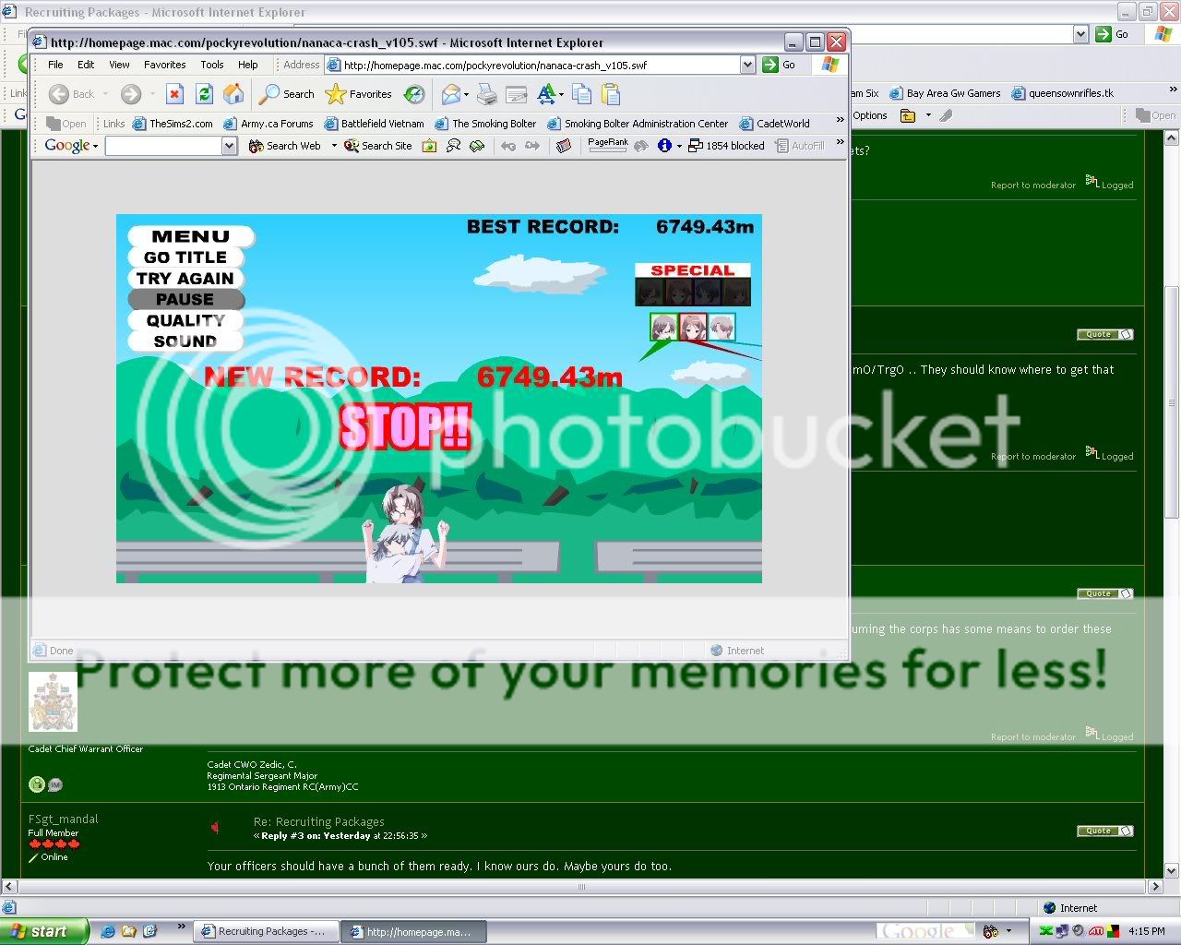Click the Windows start button

(43, 931)
